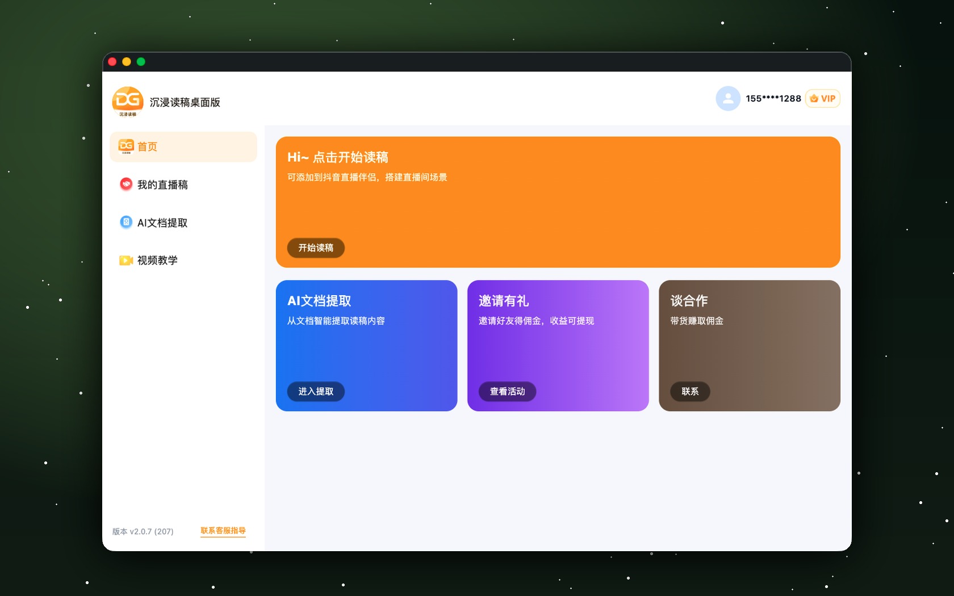Image resolution: width=954 pixels, height=596 pixels.
Task: Click the purple card heading 邀请有礼
Action: click(504, 301)
